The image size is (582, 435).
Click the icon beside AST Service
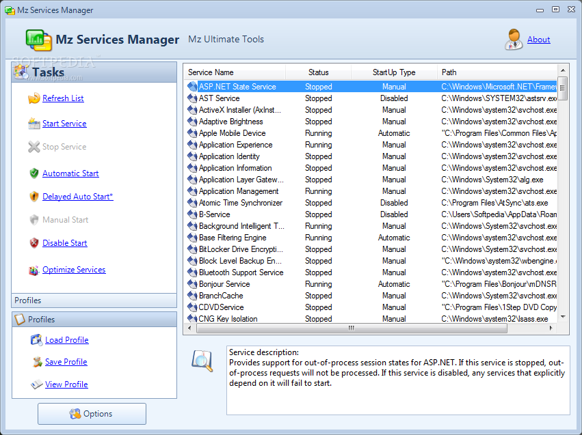[192, 98]
